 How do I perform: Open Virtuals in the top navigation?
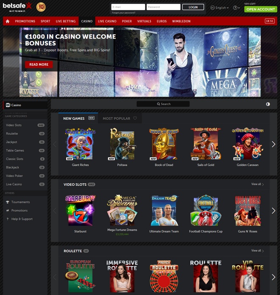pos(144,21)
